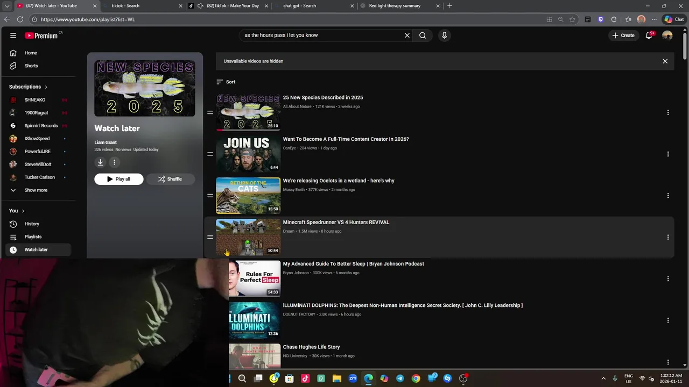Image resolution: width=689 pixels, height=387 pixels.
Task: Download the Watch later playlist
Action: tap(100, 162)
